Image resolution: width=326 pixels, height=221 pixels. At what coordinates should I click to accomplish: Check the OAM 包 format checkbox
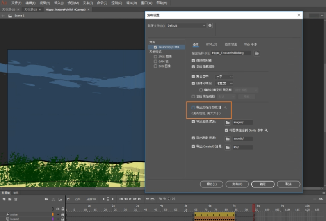point(155,62)
